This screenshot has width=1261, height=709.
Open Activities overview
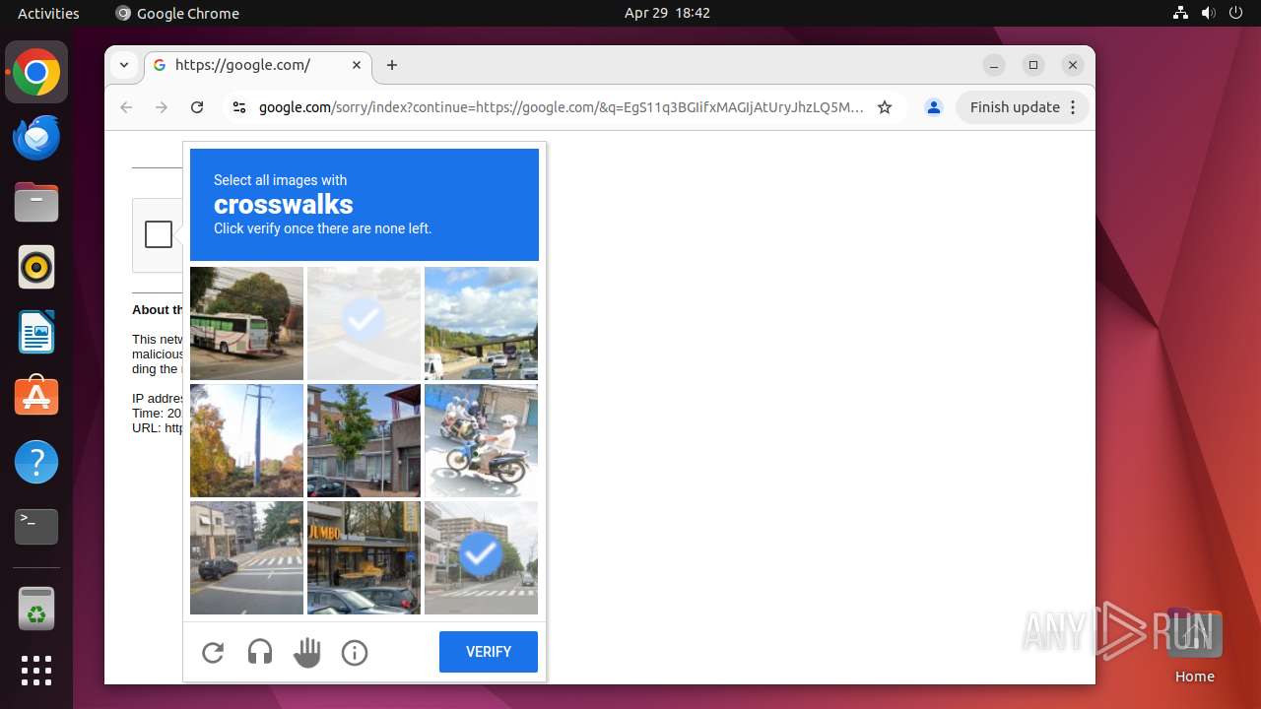(48, 13)
